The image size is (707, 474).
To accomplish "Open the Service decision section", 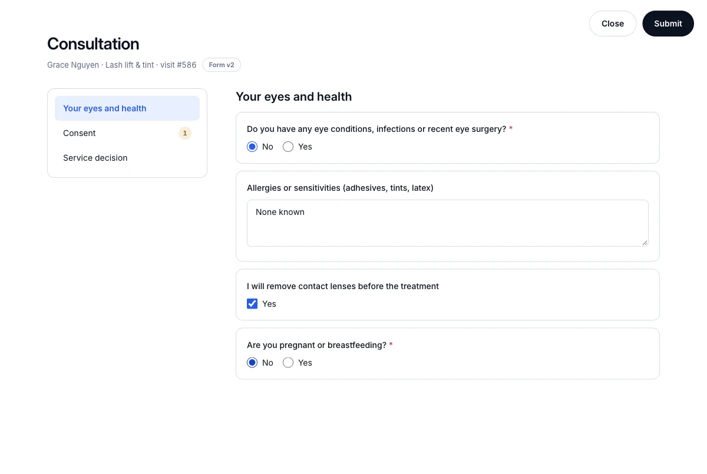I will (x=127, y=158).
